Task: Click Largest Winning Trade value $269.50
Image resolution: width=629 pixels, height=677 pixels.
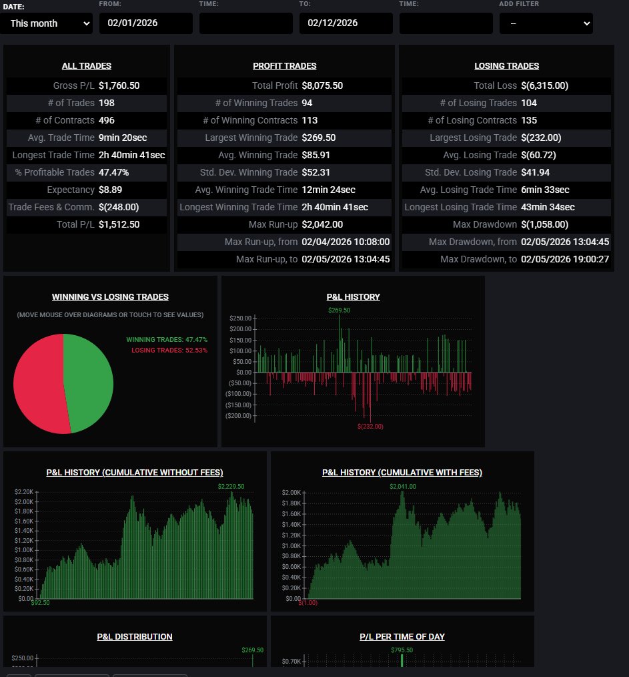Action: [x=319, y=138]
